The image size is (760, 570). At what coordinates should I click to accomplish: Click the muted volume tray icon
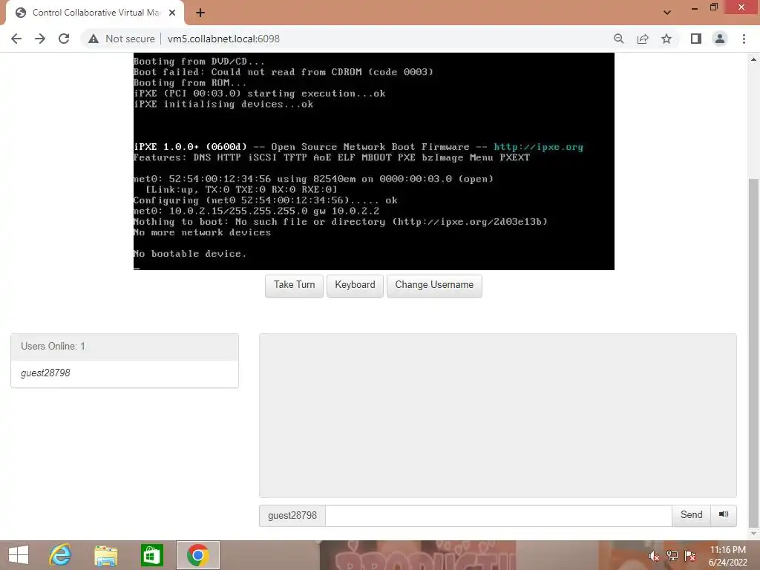coord(654,556)
